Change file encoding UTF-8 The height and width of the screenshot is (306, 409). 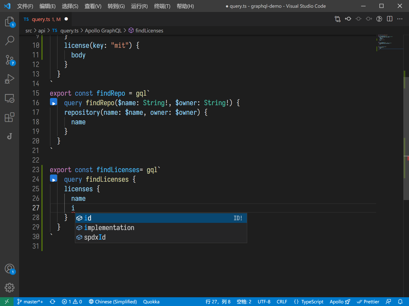264,301
